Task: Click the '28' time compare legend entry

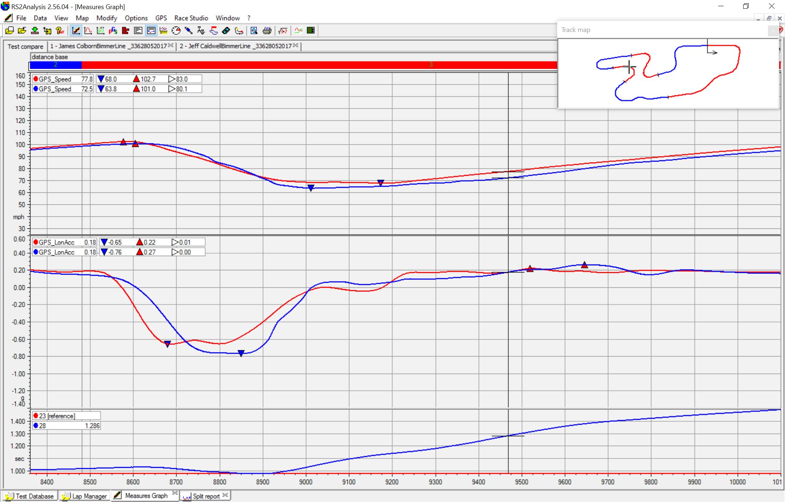Action: pos(66,426)
